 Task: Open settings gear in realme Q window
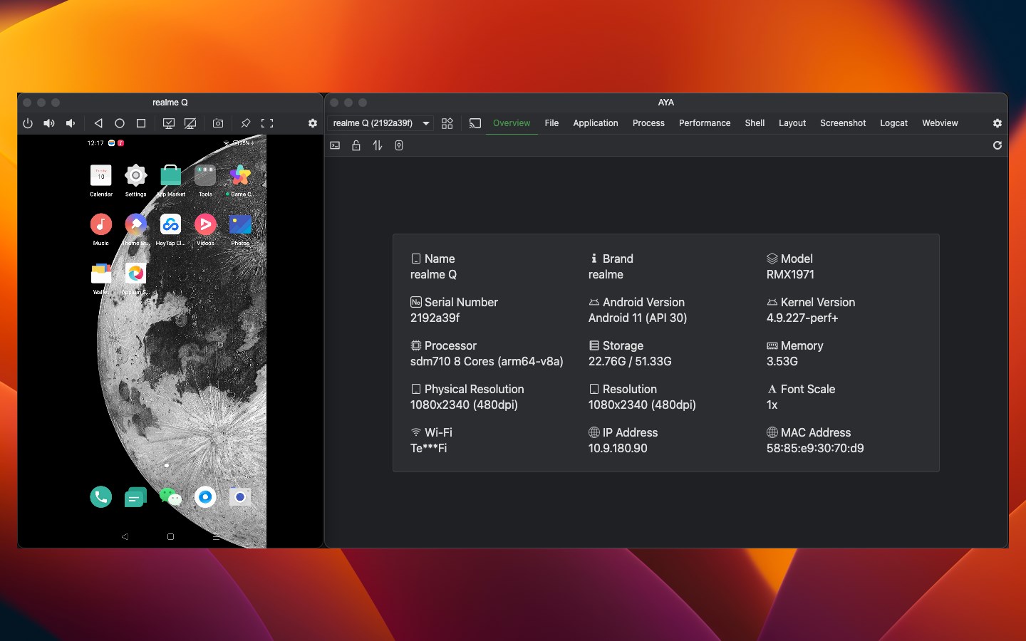tap(312, 123)
